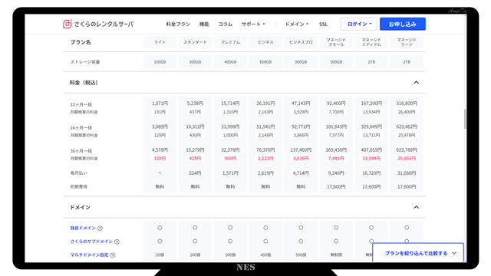Click the お申し込み button

coord(402,24)
